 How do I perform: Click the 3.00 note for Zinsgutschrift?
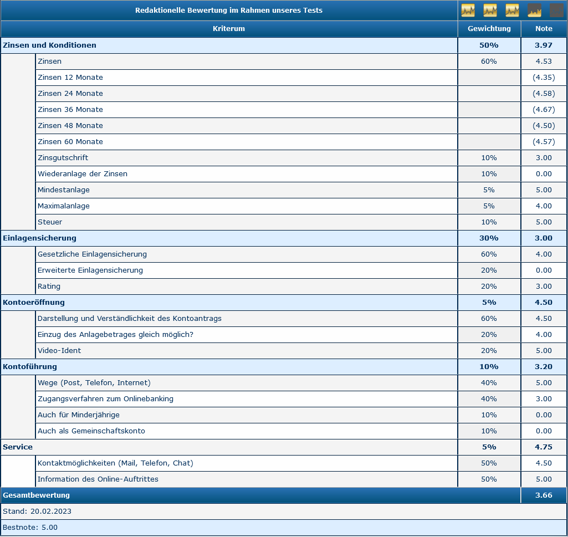coord(544,157)
